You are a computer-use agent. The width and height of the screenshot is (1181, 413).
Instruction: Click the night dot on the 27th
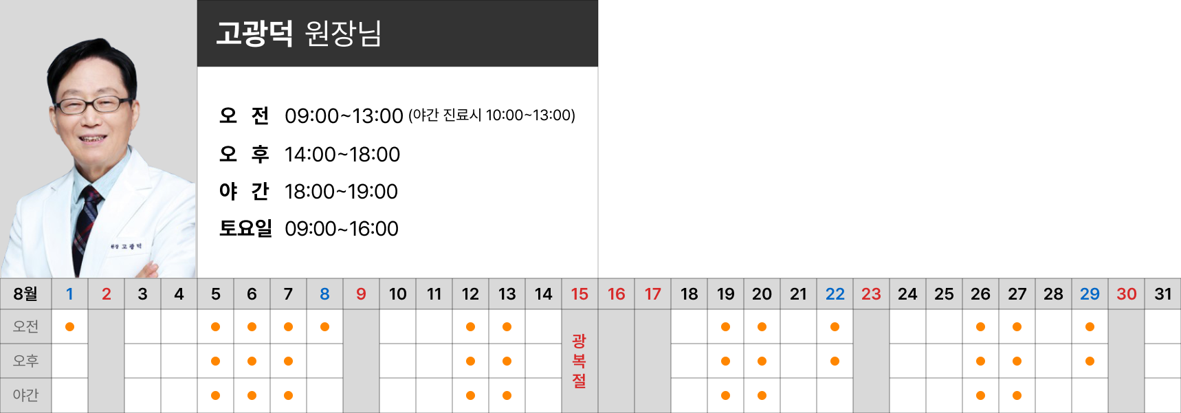point(1017,395)
